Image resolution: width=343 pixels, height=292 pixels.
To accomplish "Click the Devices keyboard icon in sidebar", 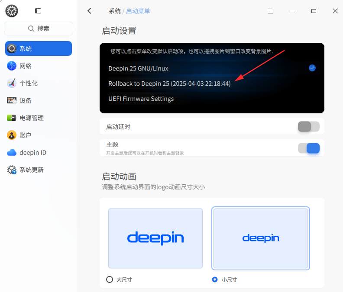I will [x=12, y=100].
